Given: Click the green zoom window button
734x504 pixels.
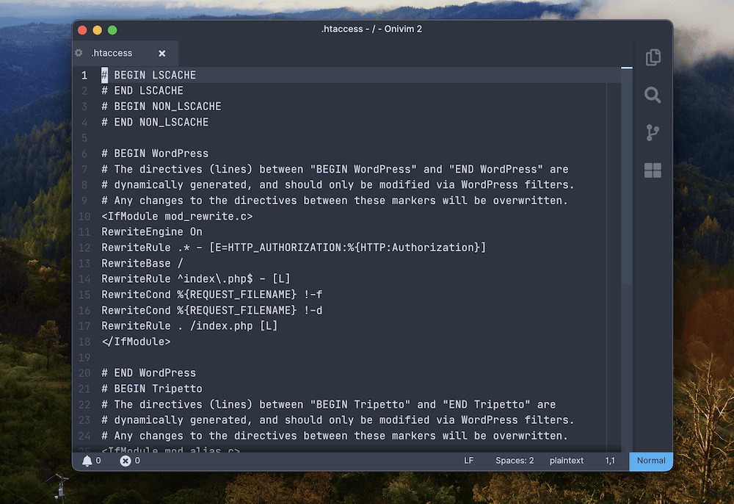Looking at the screenshot, I should coord(112,30).
